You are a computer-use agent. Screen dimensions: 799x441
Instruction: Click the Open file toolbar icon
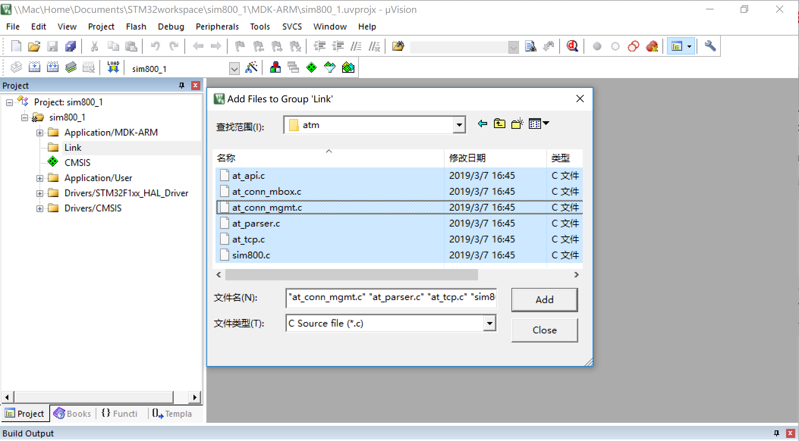tap(34, 47)
